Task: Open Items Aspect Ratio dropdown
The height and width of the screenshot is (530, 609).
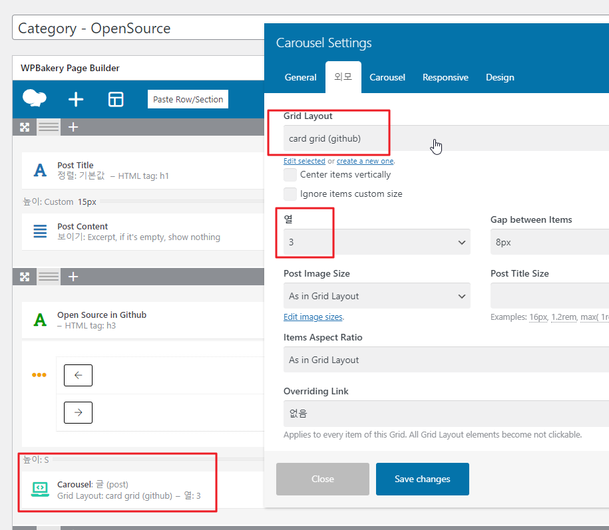Action: (446, 360)
